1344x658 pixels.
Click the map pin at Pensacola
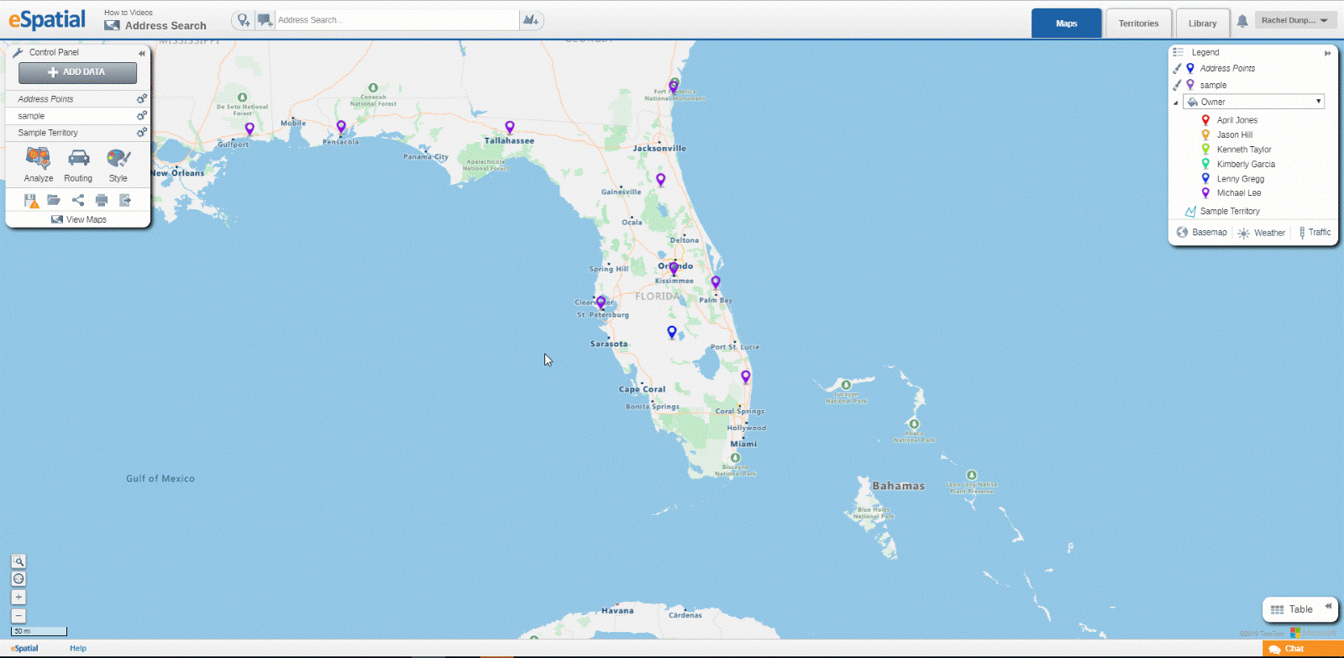[341, 127]
